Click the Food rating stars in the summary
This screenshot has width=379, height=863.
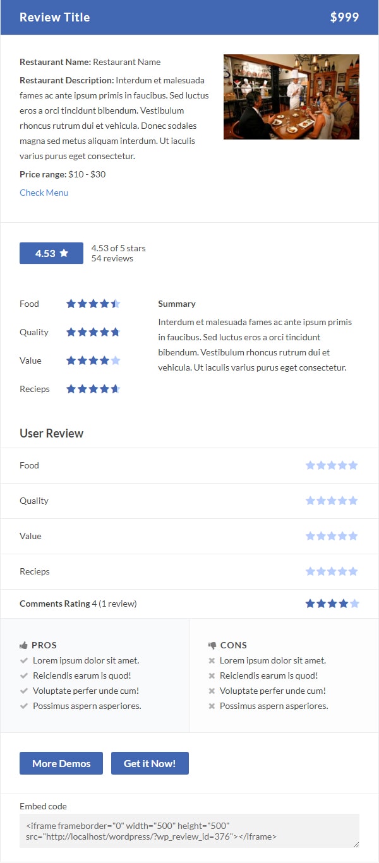pos(93,304)
